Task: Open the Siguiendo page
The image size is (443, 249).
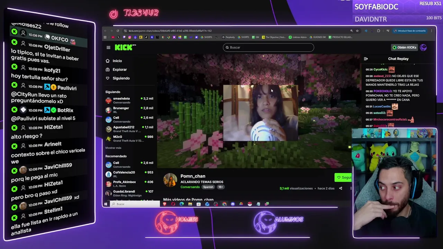Action: (x=118, y=78)
